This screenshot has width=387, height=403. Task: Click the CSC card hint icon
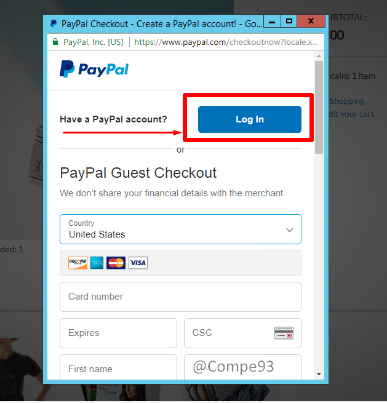pos(284,333)
